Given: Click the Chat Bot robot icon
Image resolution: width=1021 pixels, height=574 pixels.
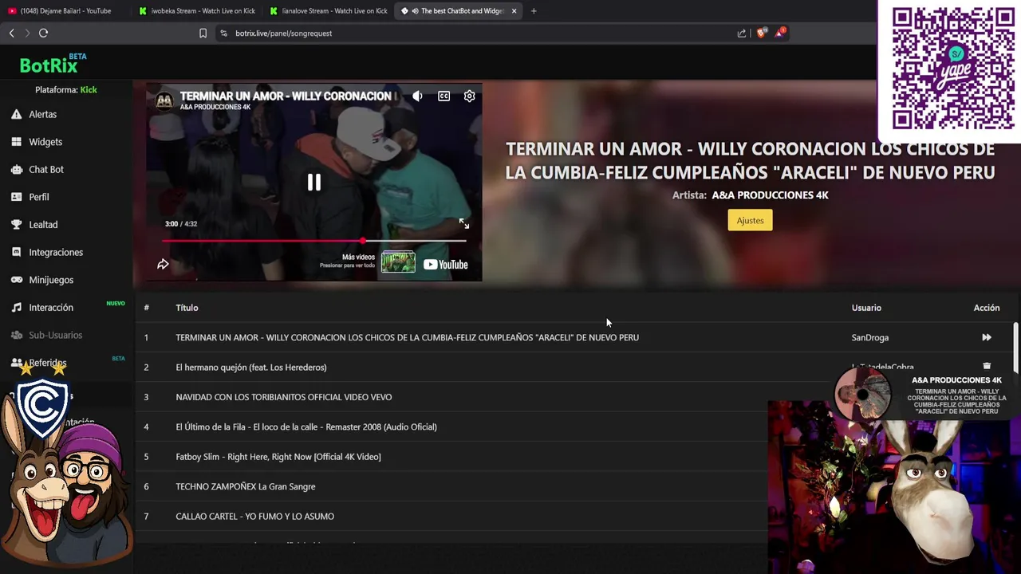Looking at the screenshot, I should [16, 169].
